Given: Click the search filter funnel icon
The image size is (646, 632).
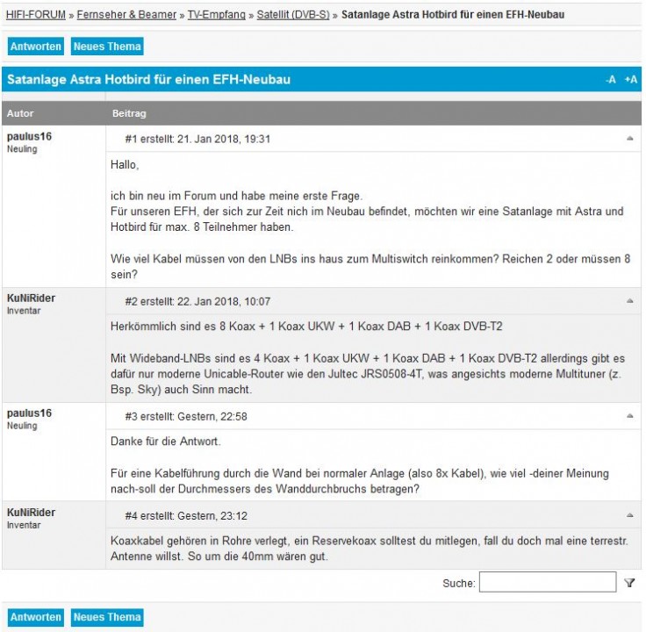Looking at the screenshot, I should (x=629, y=583).
